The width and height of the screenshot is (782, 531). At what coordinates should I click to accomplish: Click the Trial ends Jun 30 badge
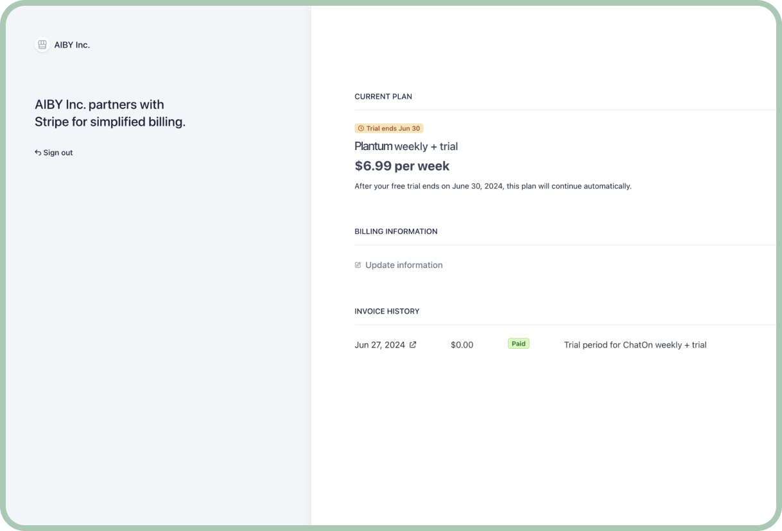389,128
